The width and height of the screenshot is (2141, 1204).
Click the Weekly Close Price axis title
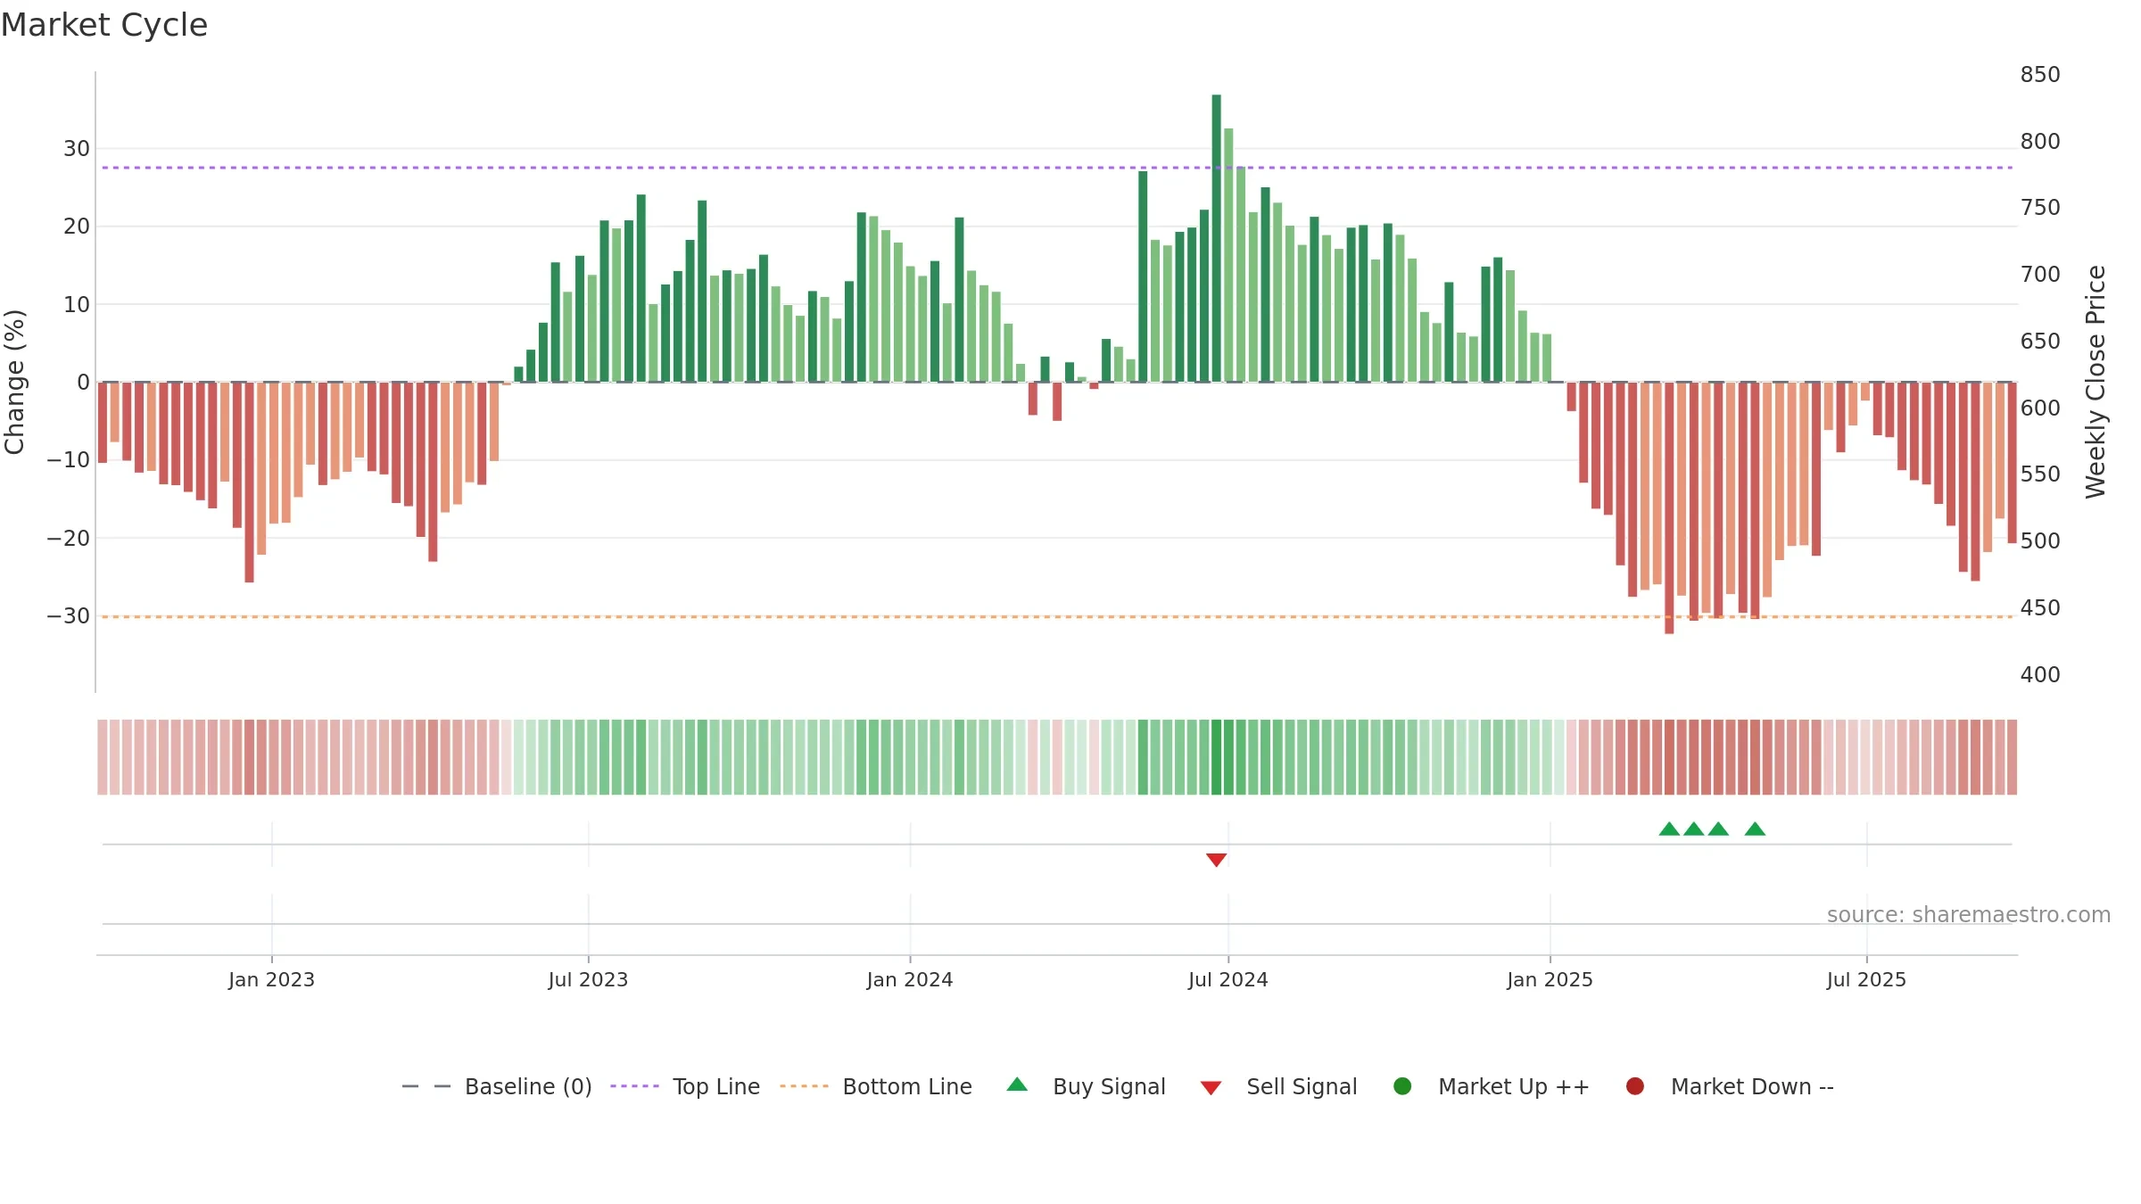point(2096,382)
